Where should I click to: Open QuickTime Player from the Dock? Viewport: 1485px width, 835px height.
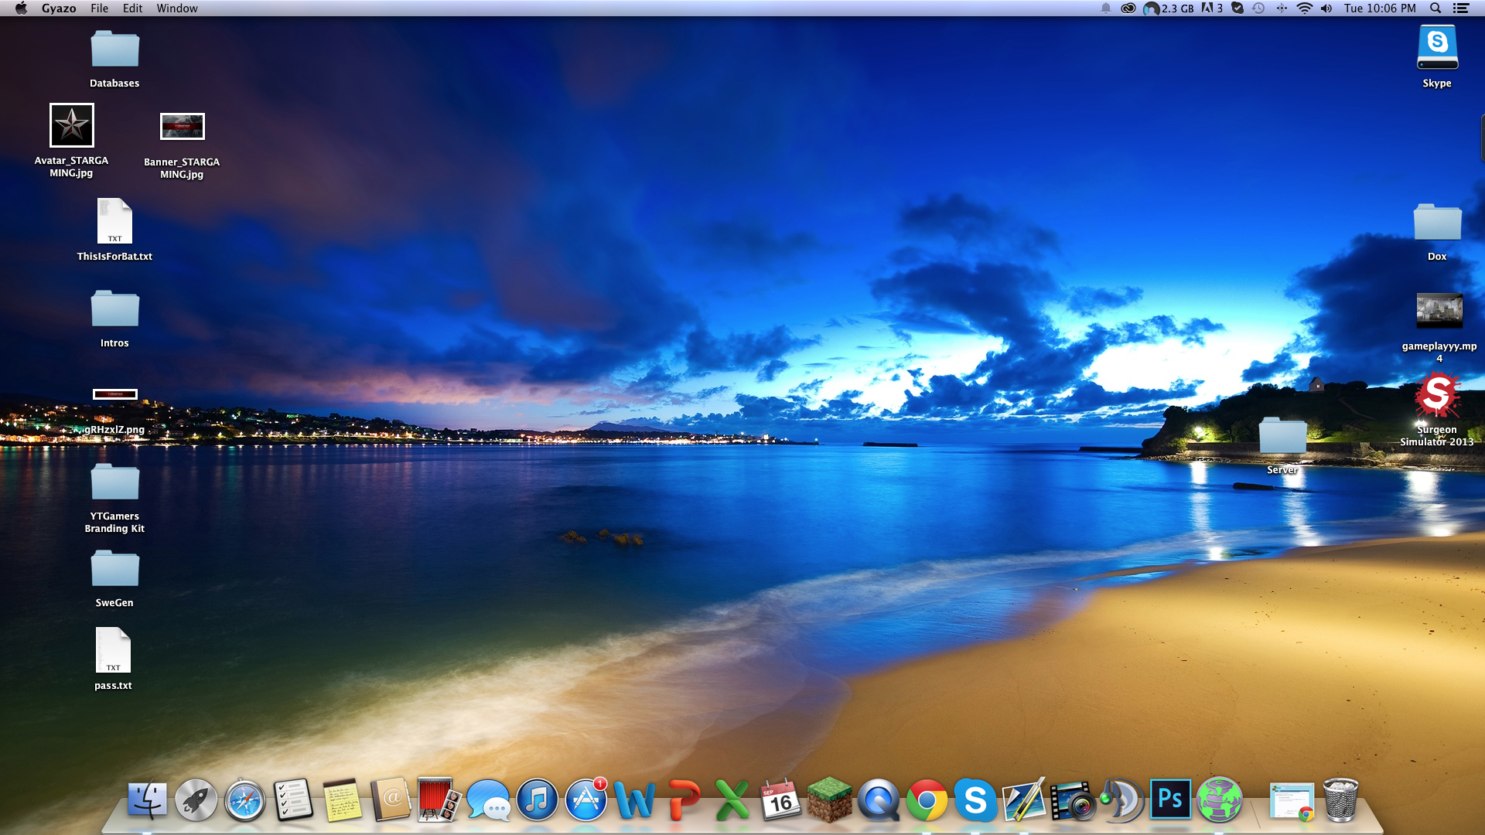[878, 800]
